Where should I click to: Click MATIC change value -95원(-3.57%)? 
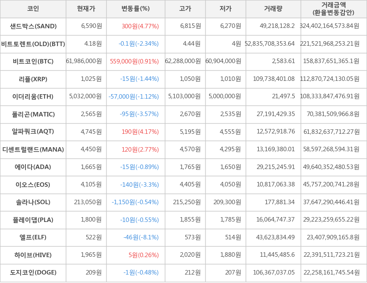pos(139,114)
